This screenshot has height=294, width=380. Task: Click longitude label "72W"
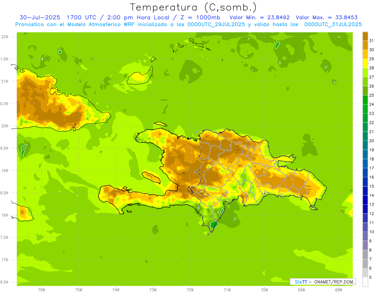tap(190, 290)
